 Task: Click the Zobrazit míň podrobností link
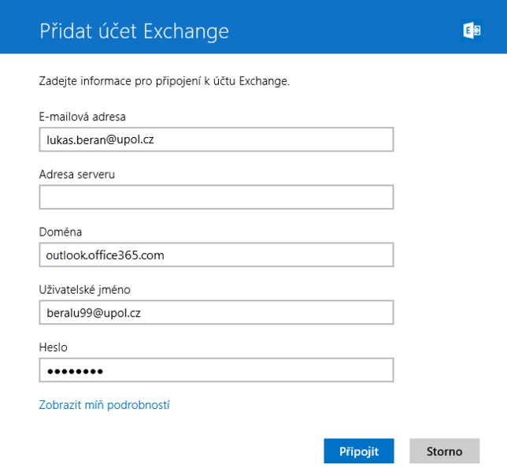(x=105, y=405)
